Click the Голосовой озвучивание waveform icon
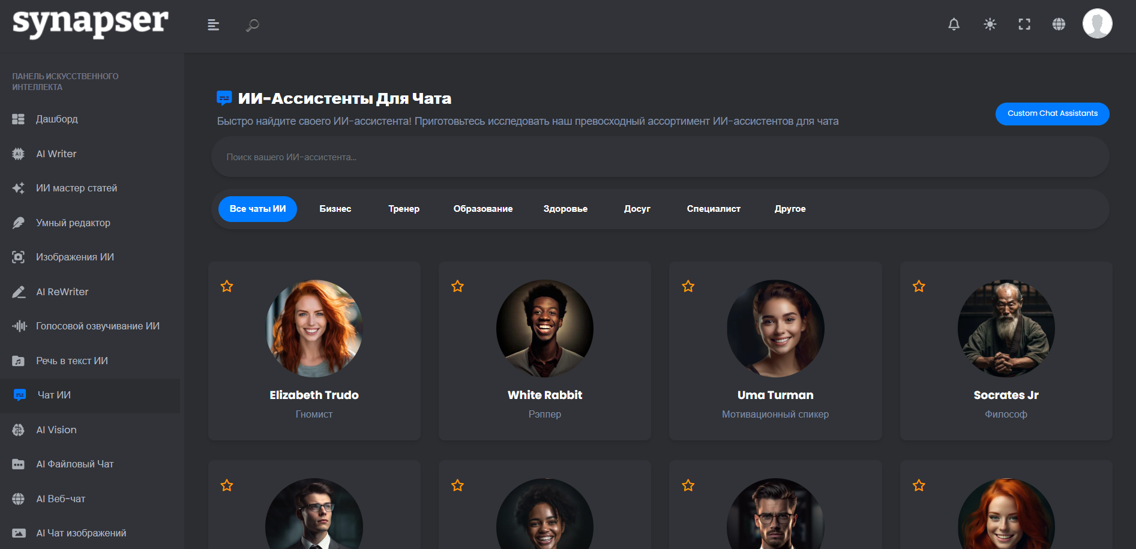The image size is (1136, 549). [20, 326]
